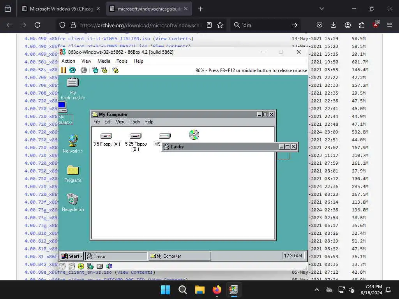Screen dimensions: 399x299
Task: Reload the archive.org page
Action: point(37,25)
